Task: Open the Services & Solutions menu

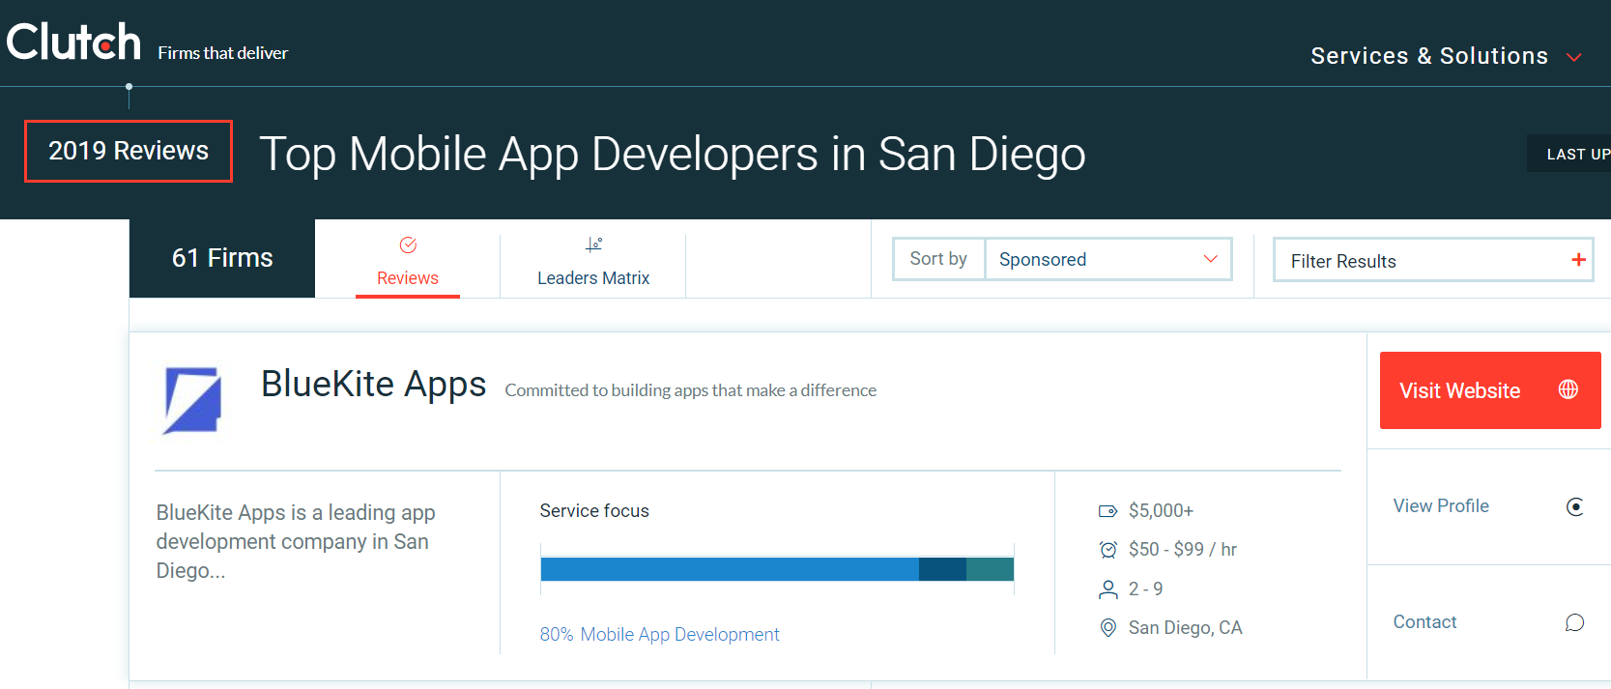Action: tap(1446, 56)
